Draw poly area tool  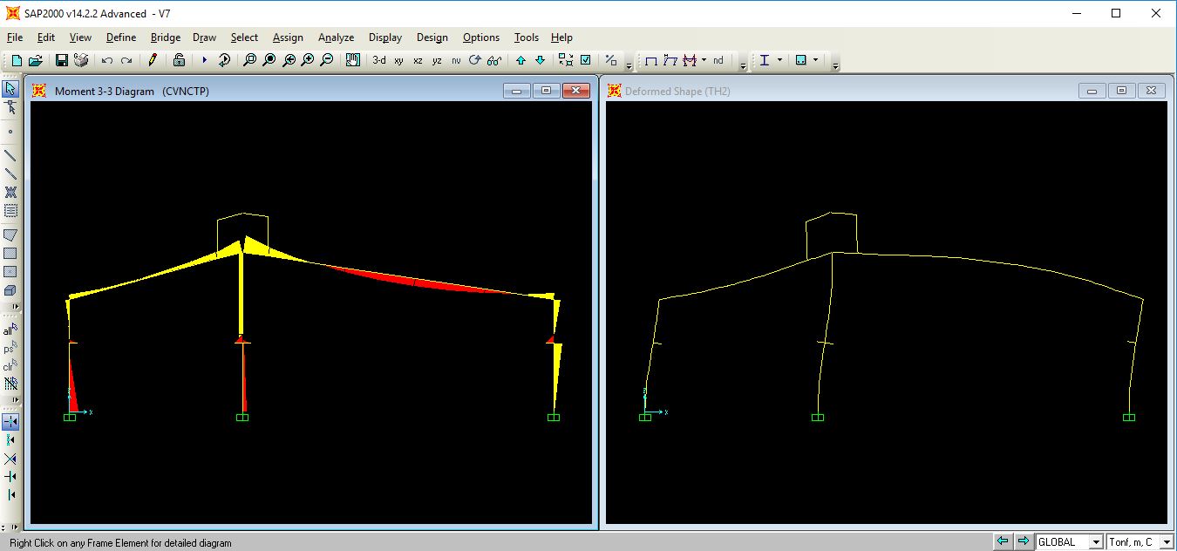10,235
